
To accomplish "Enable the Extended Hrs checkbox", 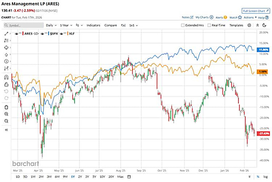I will 183,25.
